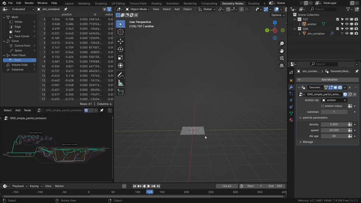
Task: Choose the Transform tool in toolbar
Action: click(120, 66)
